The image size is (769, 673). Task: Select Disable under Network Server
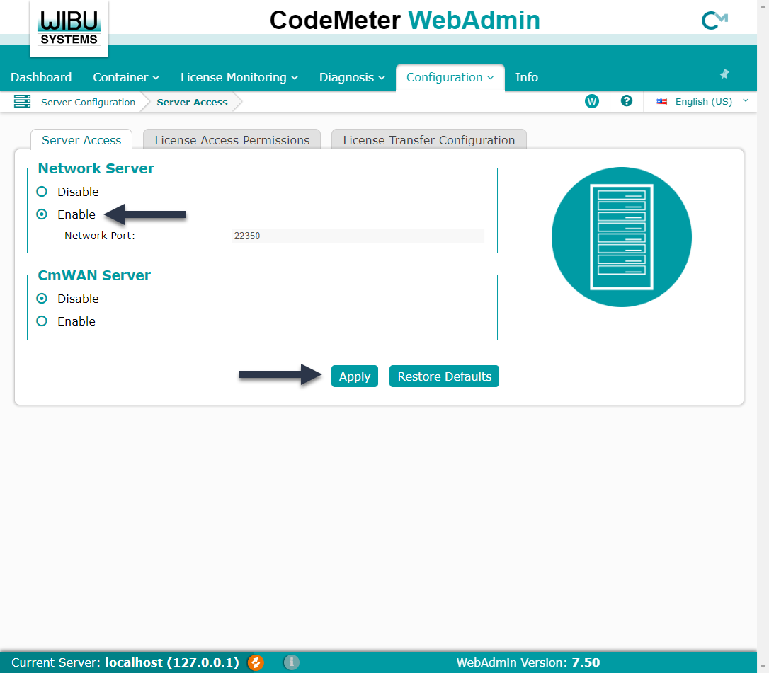42,192
